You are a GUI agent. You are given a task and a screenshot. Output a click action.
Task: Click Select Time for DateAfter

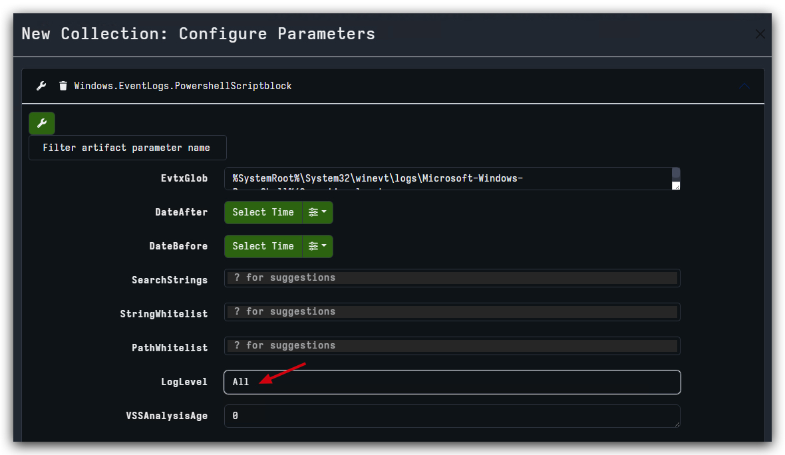point(263,212)
